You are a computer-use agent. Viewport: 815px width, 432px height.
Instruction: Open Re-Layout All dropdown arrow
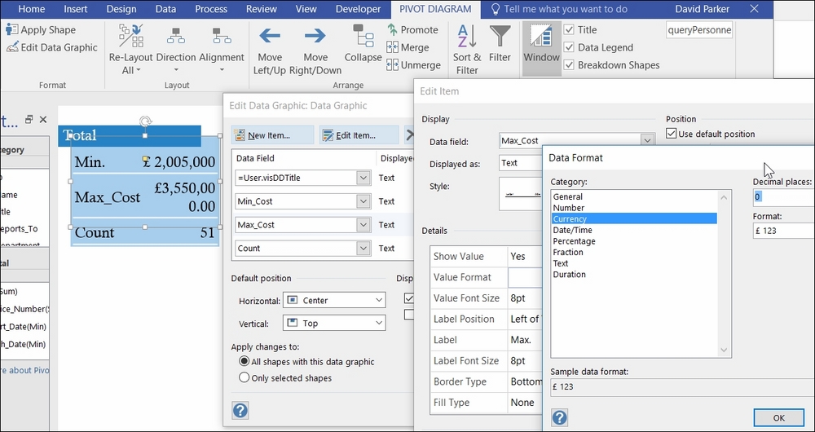pyautogui.click(x=139, y=71)
